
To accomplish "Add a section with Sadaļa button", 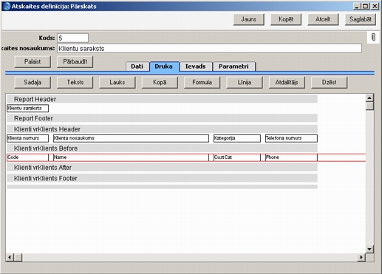I will click(x=33, y=82).
